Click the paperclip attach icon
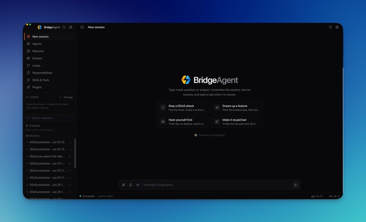Viewport: 366px width, 222px height. (x=124, y=185)
